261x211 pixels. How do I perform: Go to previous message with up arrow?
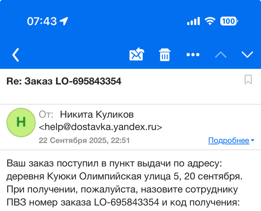[221, 55]
